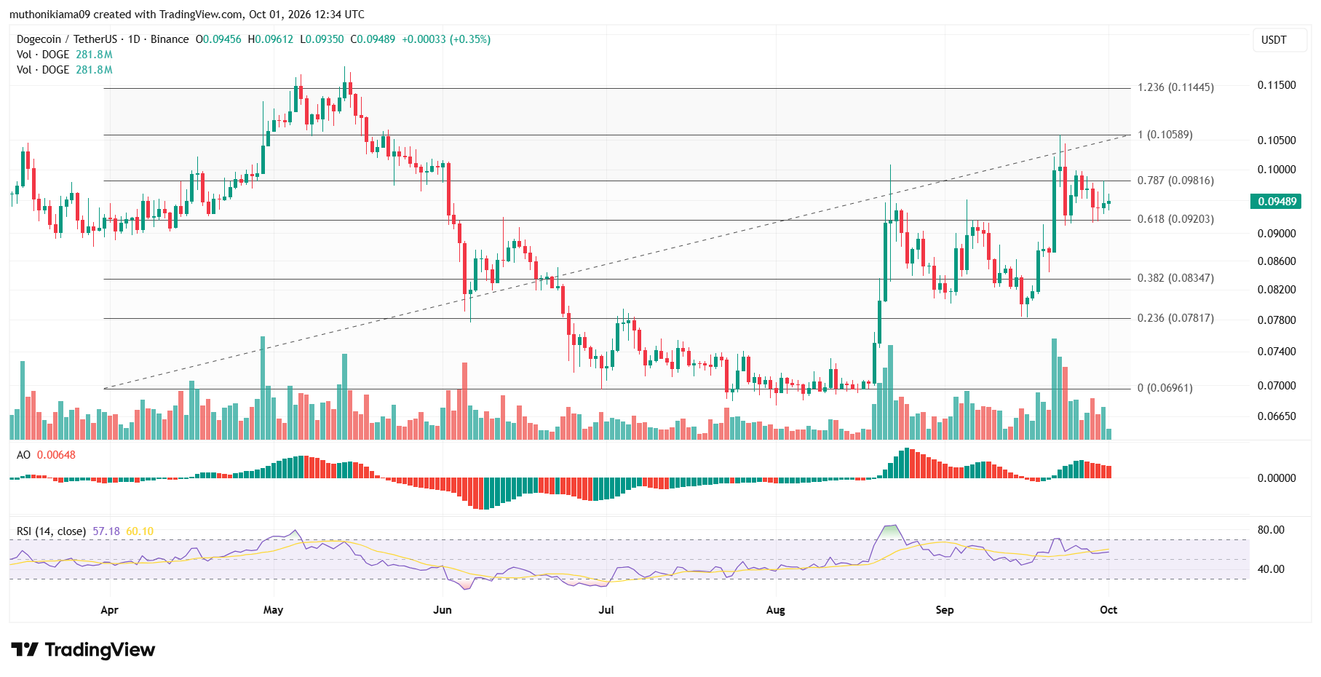
Task: Click the USDT currency label
Action: (x=1274, y=40)
